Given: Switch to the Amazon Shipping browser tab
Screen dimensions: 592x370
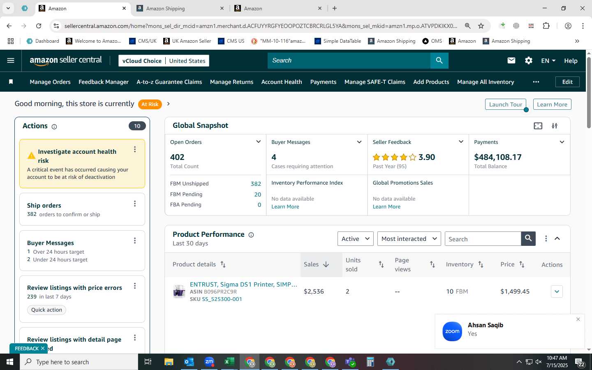Looking at the screenshot, I should pos(180,8).
